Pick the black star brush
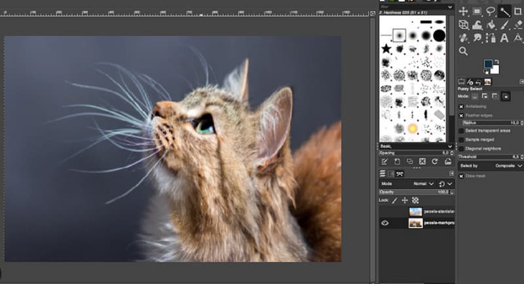 click(x=386, y=48)
